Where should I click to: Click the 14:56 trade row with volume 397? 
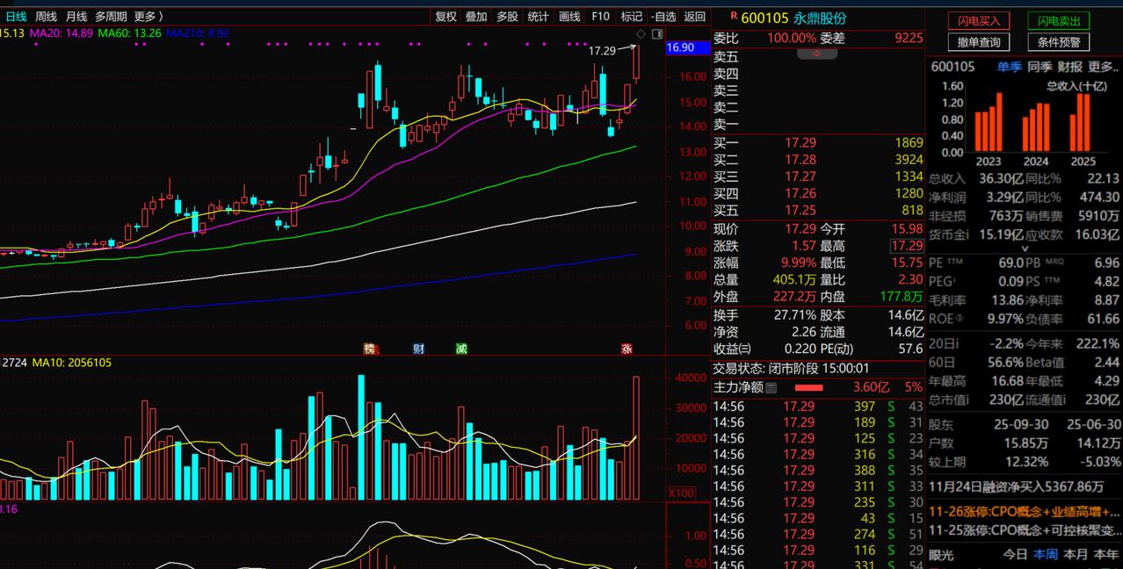[818, 407]
